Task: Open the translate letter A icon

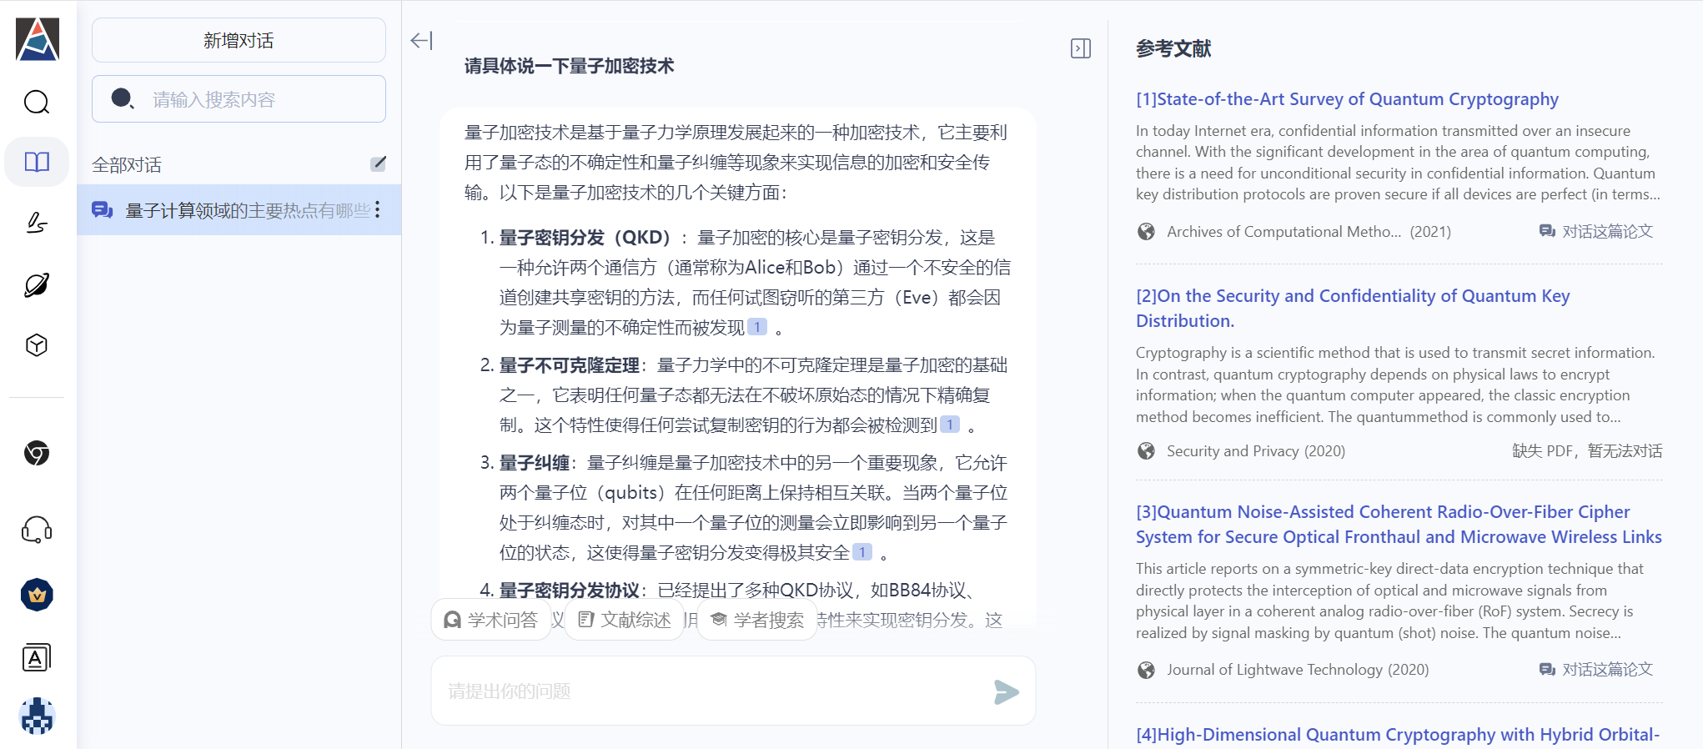Action: (37, 658)
